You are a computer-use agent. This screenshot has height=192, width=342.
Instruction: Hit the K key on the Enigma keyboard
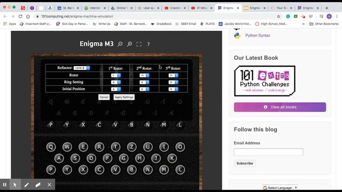tap(172, 158)
